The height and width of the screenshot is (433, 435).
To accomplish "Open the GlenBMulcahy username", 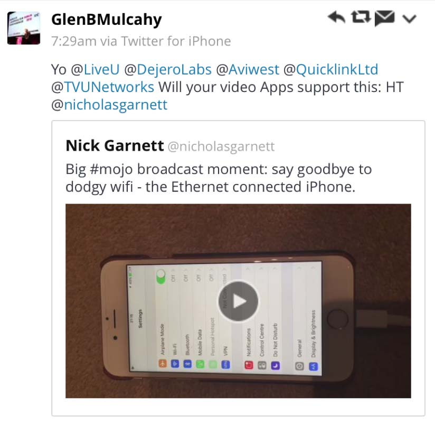I will [107, 20].
